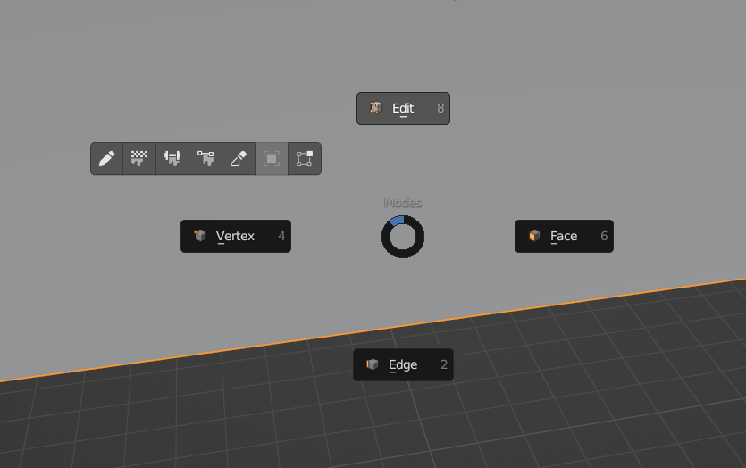746x468 pixels.
Task: Click the pie menu center ring
Action: pos(403,237)
